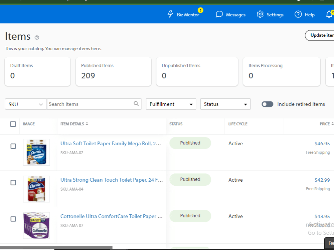Click Published status badge for AMA-02
This screenshot has width=334, height=250.
(x=190, y=143)
